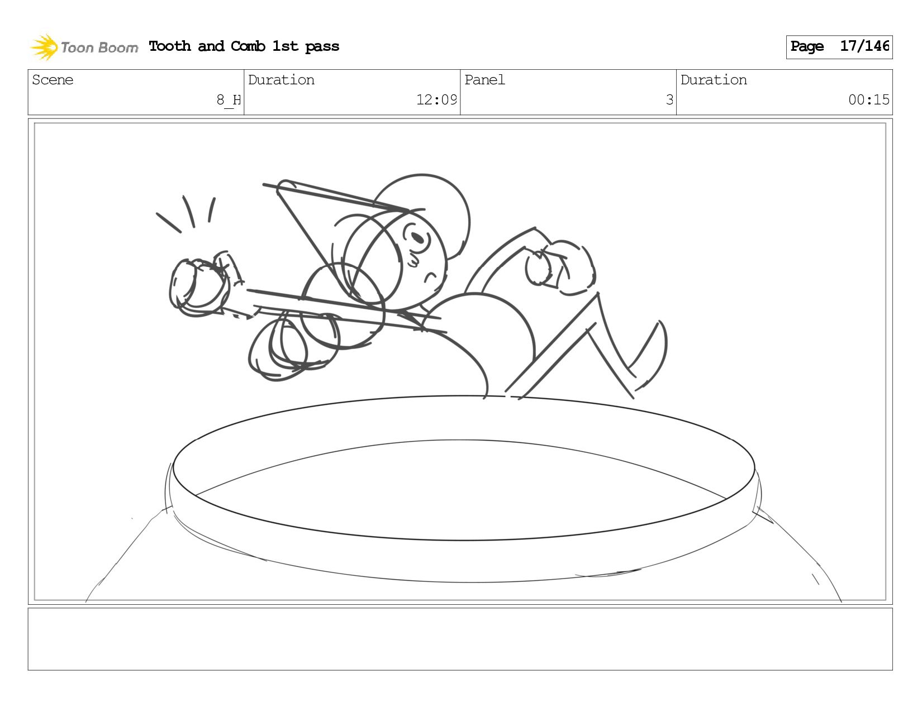Screen dimensions: 922x712
Task: Click the Toon Boom logo
Action: coord(84,47)
